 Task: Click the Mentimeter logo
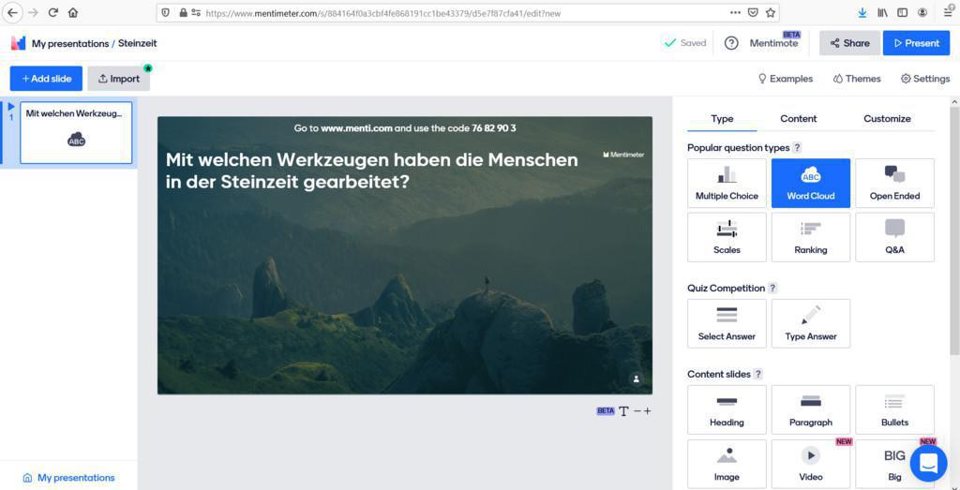(x=19, y=43)
